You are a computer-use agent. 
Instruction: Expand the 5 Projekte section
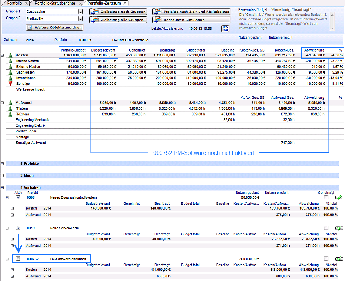[x=2, y=164]
